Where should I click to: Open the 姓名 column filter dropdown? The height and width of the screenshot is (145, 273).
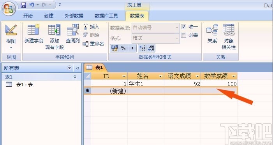tap(160, 76)
